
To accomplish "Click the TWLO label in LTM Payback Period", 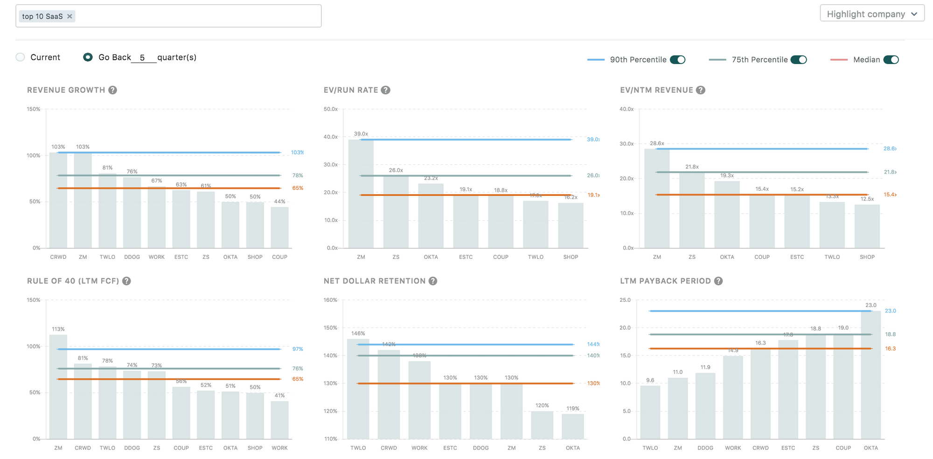I will (x=650, y=448).
